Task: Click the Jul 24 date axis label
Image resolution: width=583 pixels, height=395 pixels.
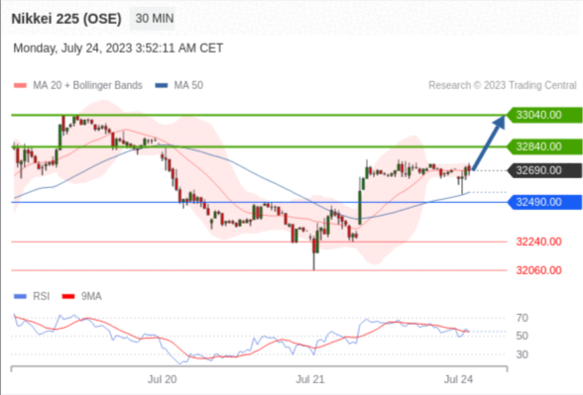Action: pos(458,379)
